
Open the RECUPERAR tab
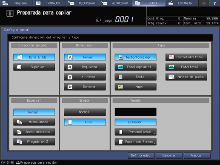click(x=83, y=3)
